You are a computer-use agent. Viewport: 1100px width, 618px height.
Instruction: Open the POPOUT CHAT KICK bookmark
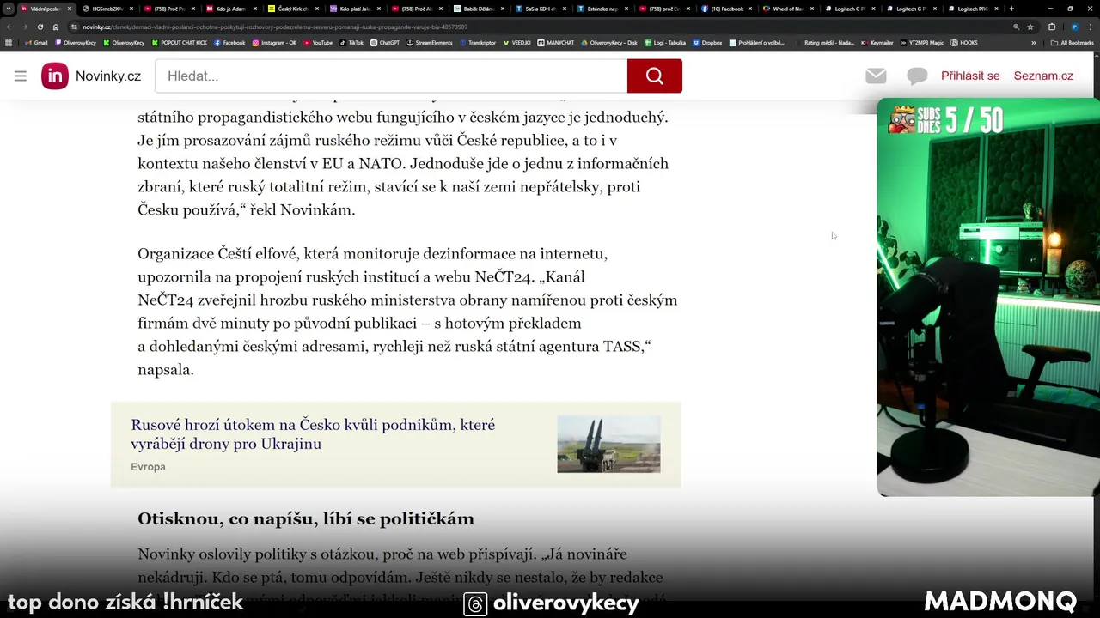click(x=180, y=42)
